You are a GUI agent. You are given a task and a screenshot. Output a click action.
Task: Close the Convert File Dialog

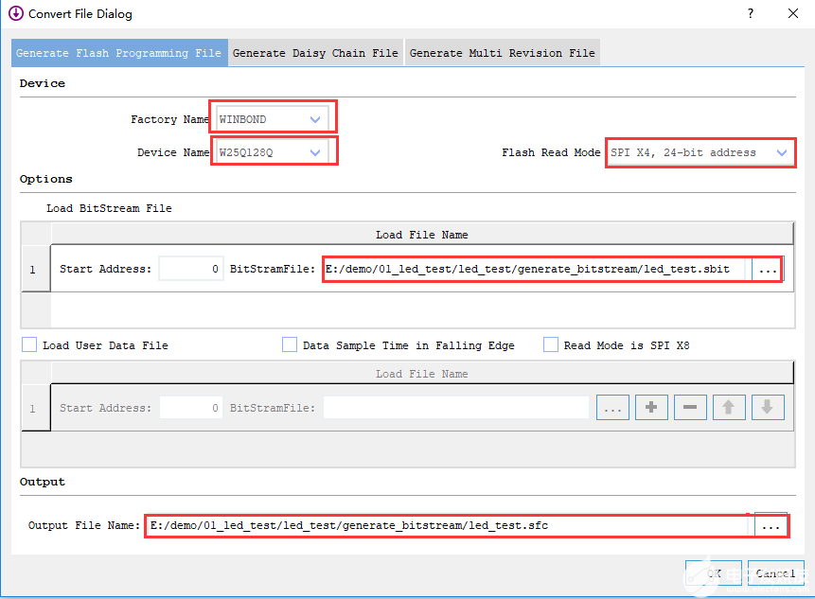[793, 13]
